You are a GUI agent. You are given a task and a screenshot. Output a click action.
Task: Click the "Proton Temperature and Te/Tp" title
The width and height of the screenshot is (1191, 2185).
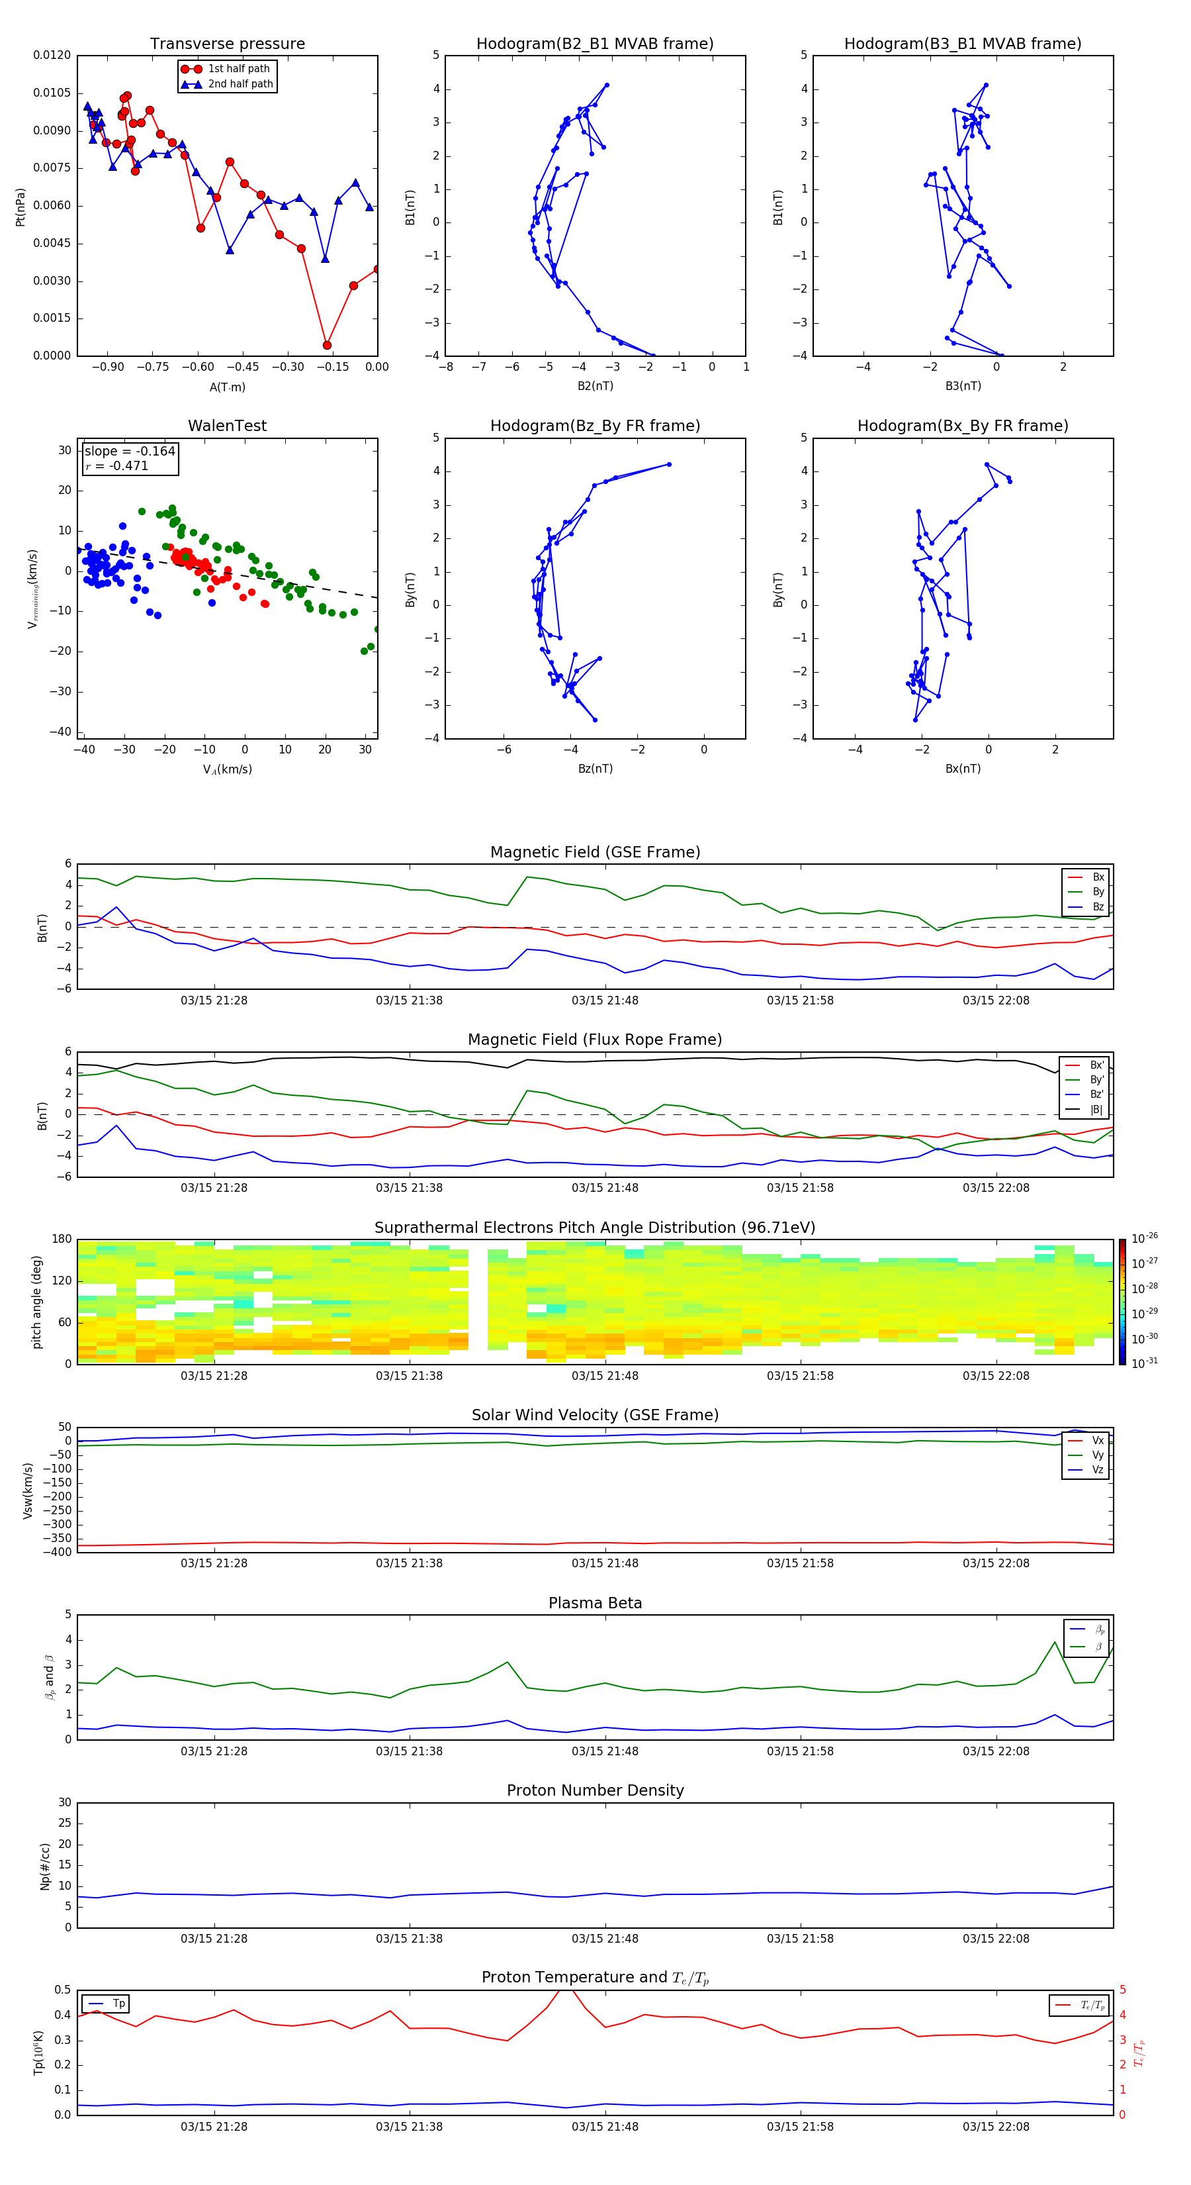595,1978
